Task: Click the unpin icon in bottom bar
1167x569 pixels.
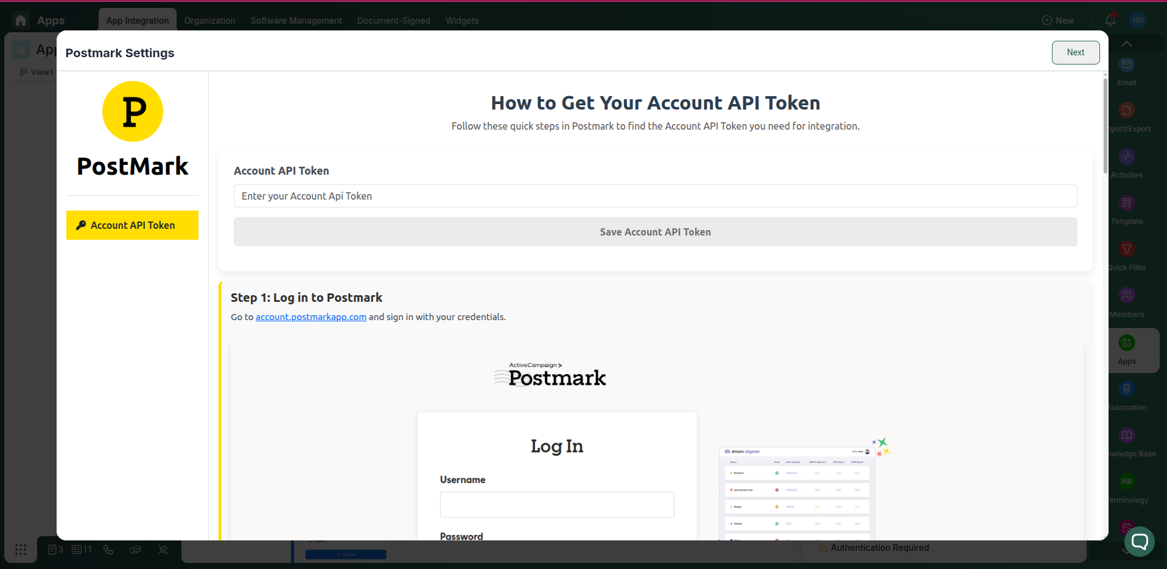Action: [163, 550]
